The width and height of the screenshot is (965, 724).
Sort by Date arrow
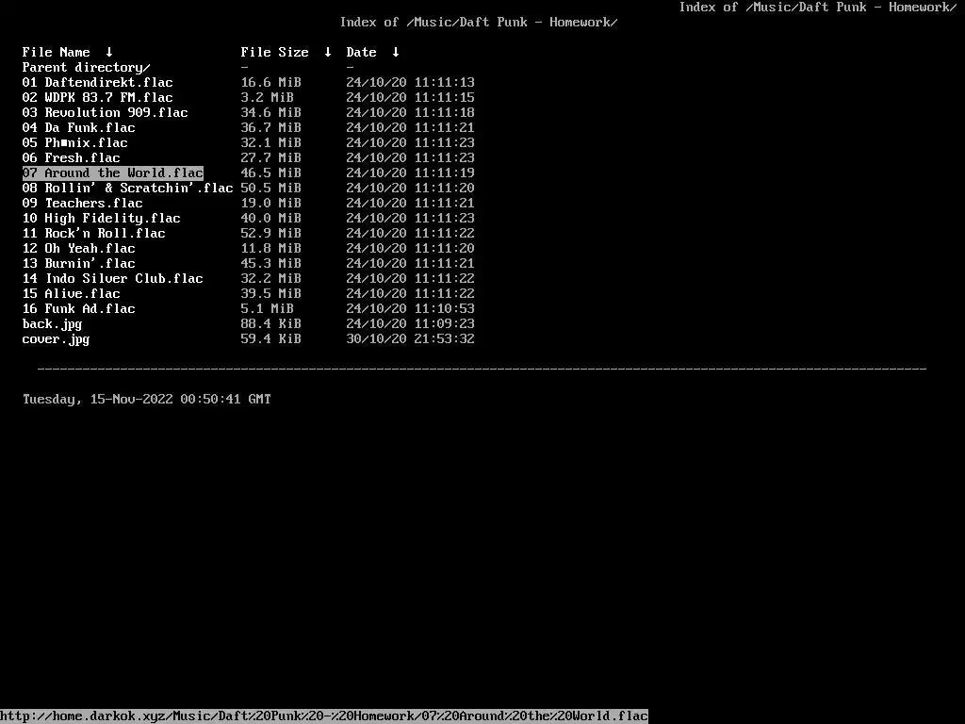[396, 53]
